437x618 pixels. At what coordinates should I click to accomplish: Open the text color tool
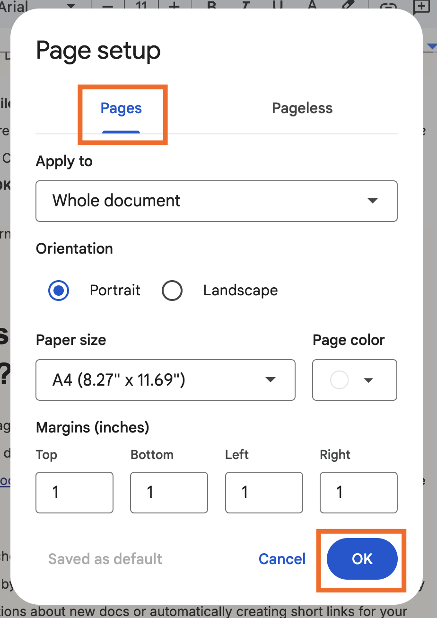coord(312,6)
